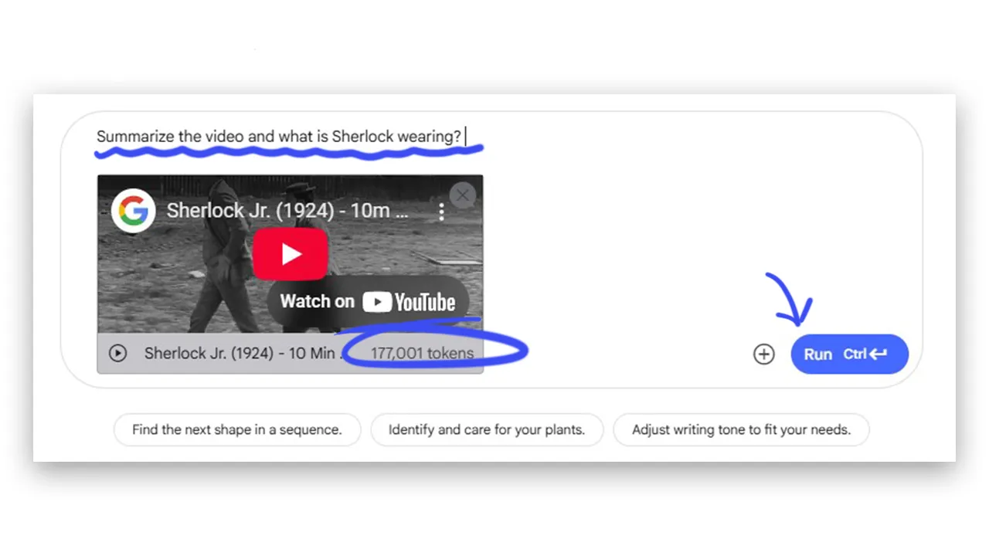
Task: Select 'Find the next shape in a sequence.' suggestion
Action: 237,429
